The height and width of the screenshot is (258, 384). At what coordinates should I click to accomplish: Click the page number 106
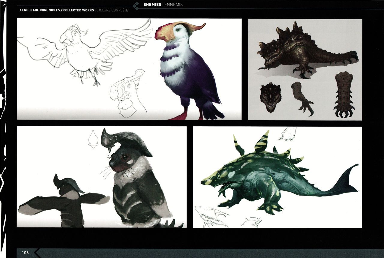25,253
